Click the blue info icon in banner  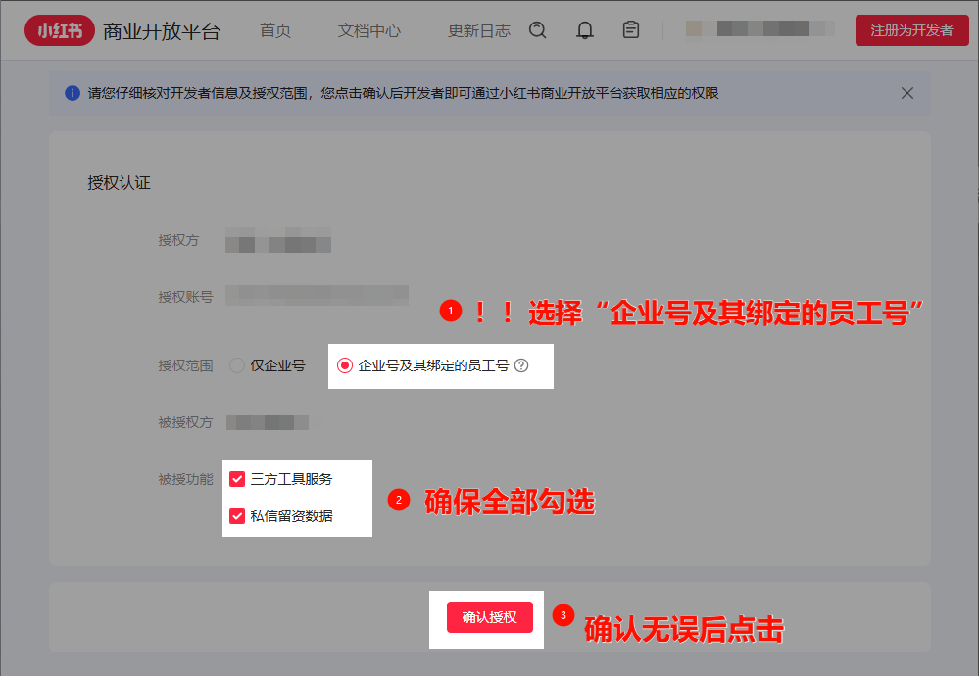73,93
